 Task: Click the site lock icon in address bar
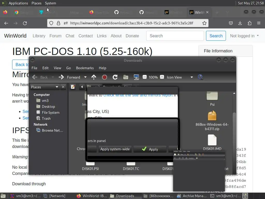(58, 23)
